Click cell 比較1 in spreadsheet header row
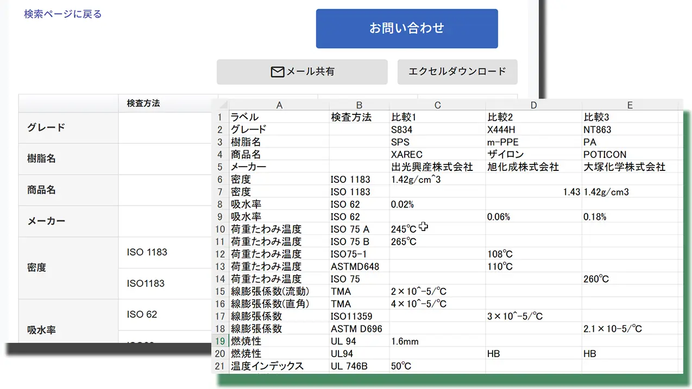Screen dimensions: 692x389 437,117
